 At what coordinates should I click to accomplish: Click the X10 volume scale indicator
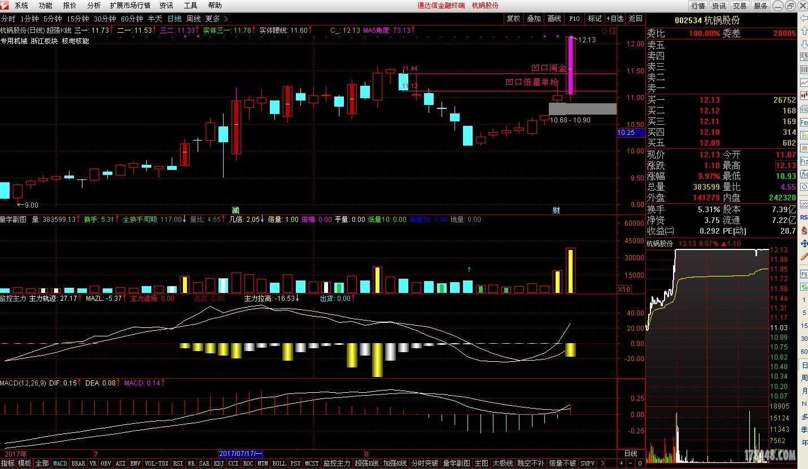[624, 289]
